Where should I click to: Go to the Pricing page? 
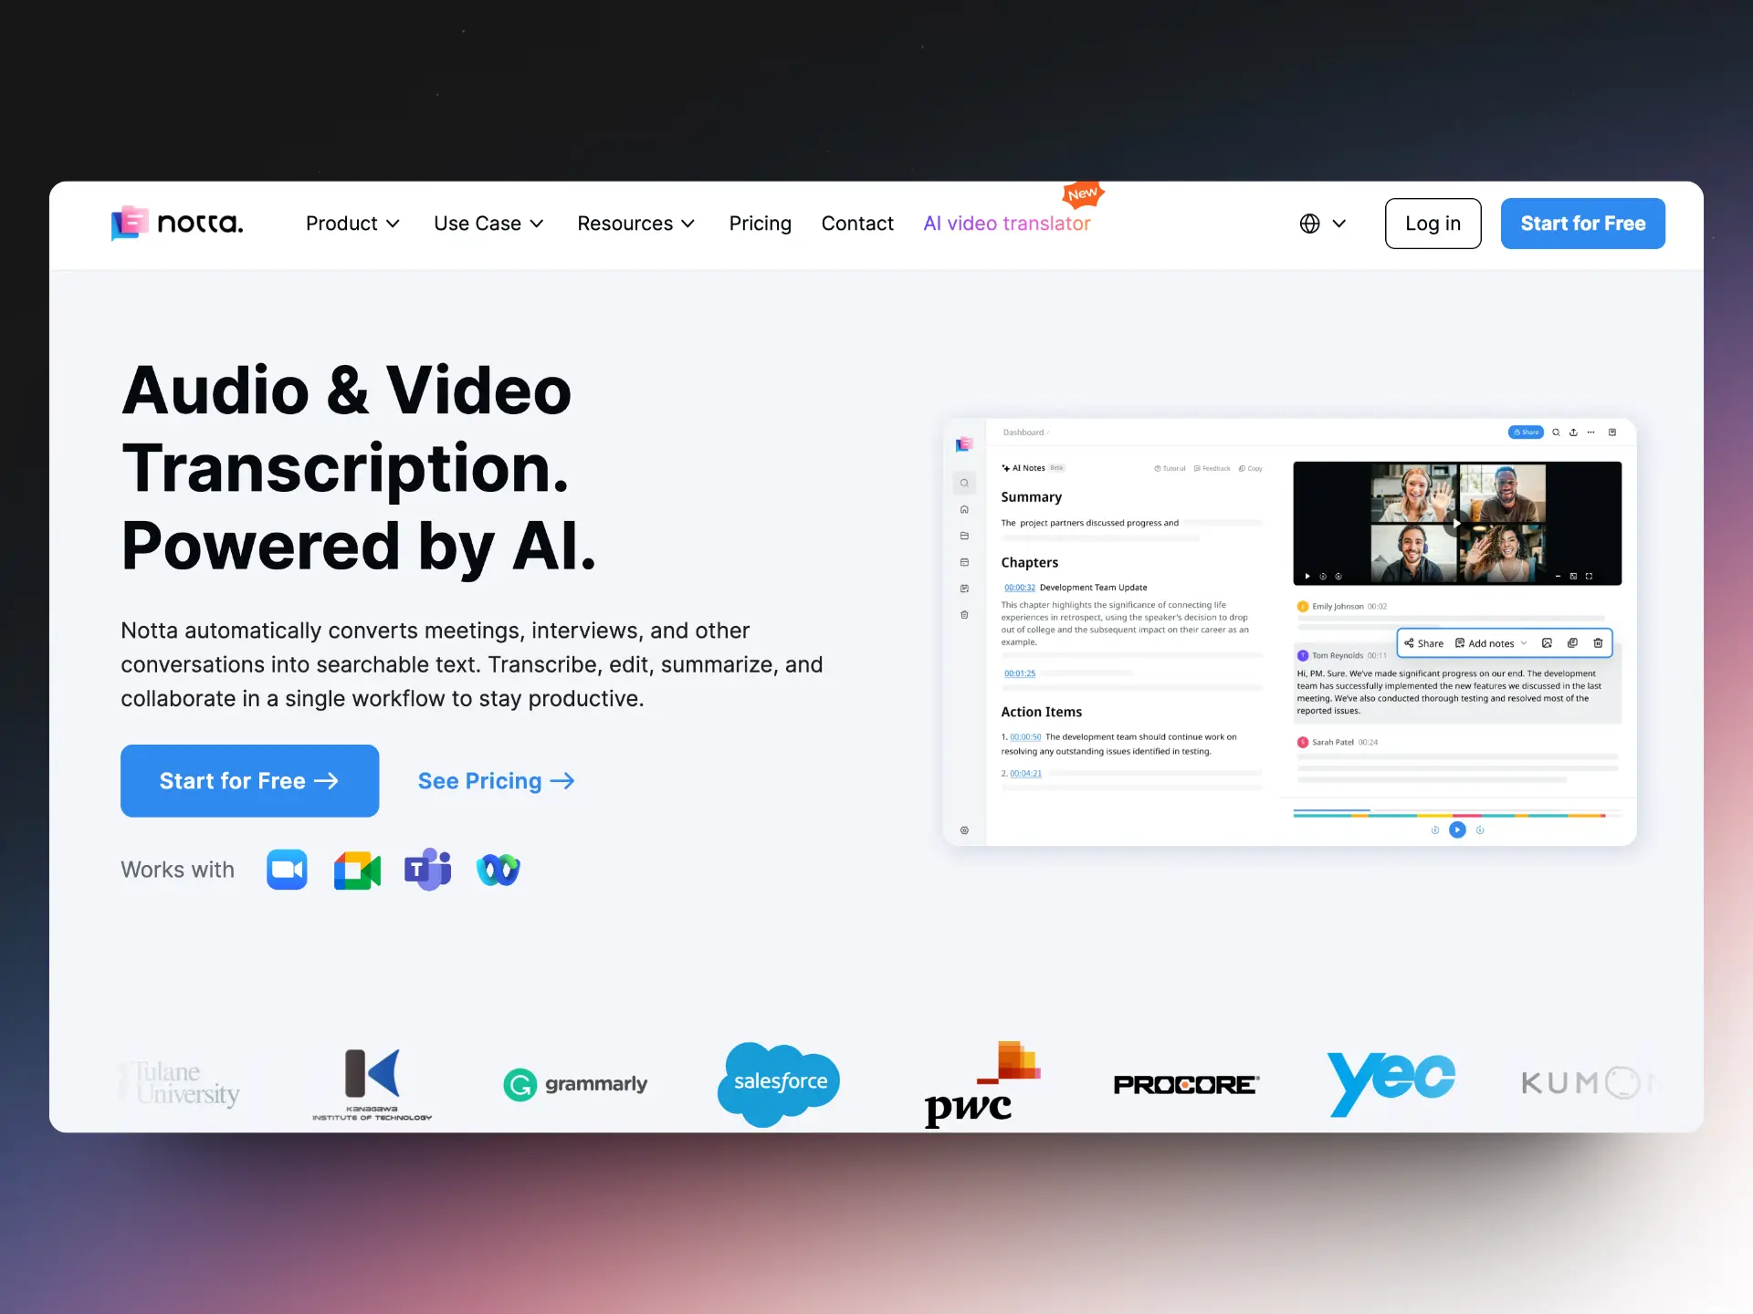click(760, 224)
